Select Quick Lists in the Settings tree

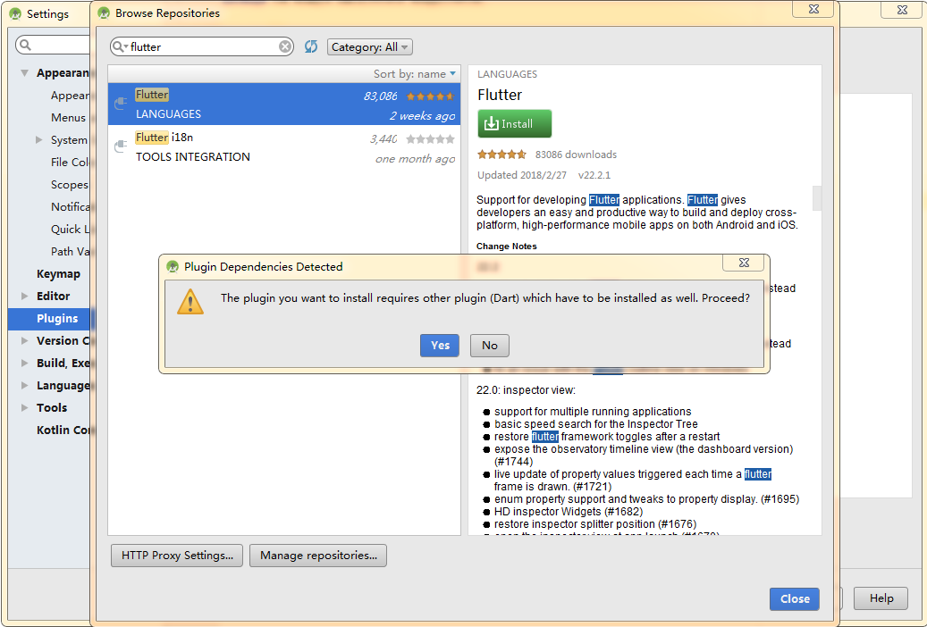tap(70, 230)
